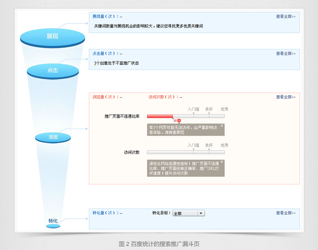The height and width of the screenshot is (250, 318).
Task: Click 查看全部 in the 浏览量 panel
Action: tap(285, 97)
